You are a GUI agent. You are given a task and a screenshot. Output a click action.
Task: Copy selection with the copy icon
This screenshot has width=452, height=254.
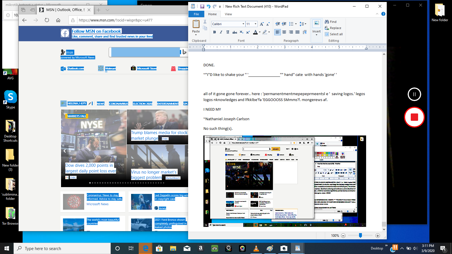click(x=205, y=28)
